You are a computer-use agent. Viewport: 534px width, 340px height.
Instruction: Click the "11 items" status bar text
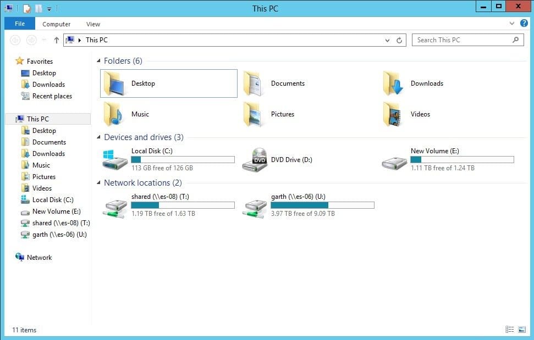point(24,330)
